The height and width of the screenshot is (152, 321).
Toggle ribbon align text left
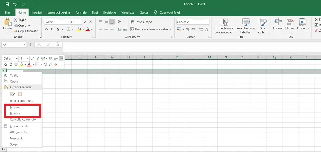click(100, 29)
